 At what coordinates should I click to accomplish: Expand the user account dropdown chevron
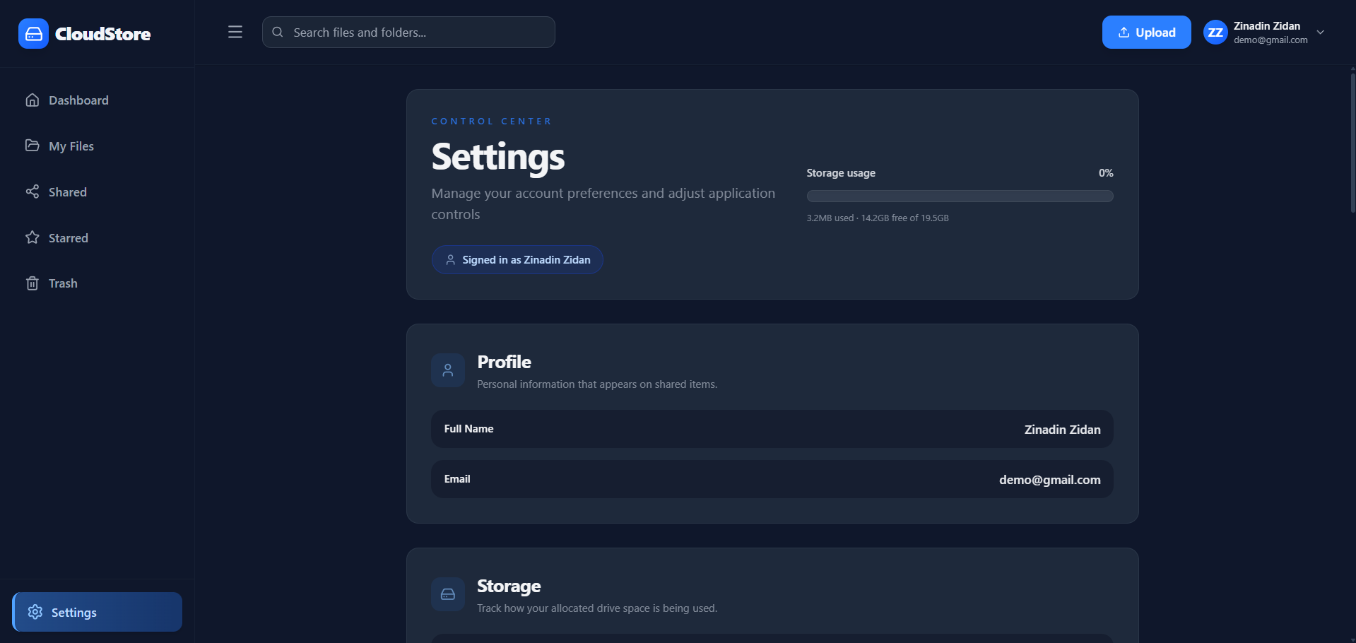(1320, 33)
